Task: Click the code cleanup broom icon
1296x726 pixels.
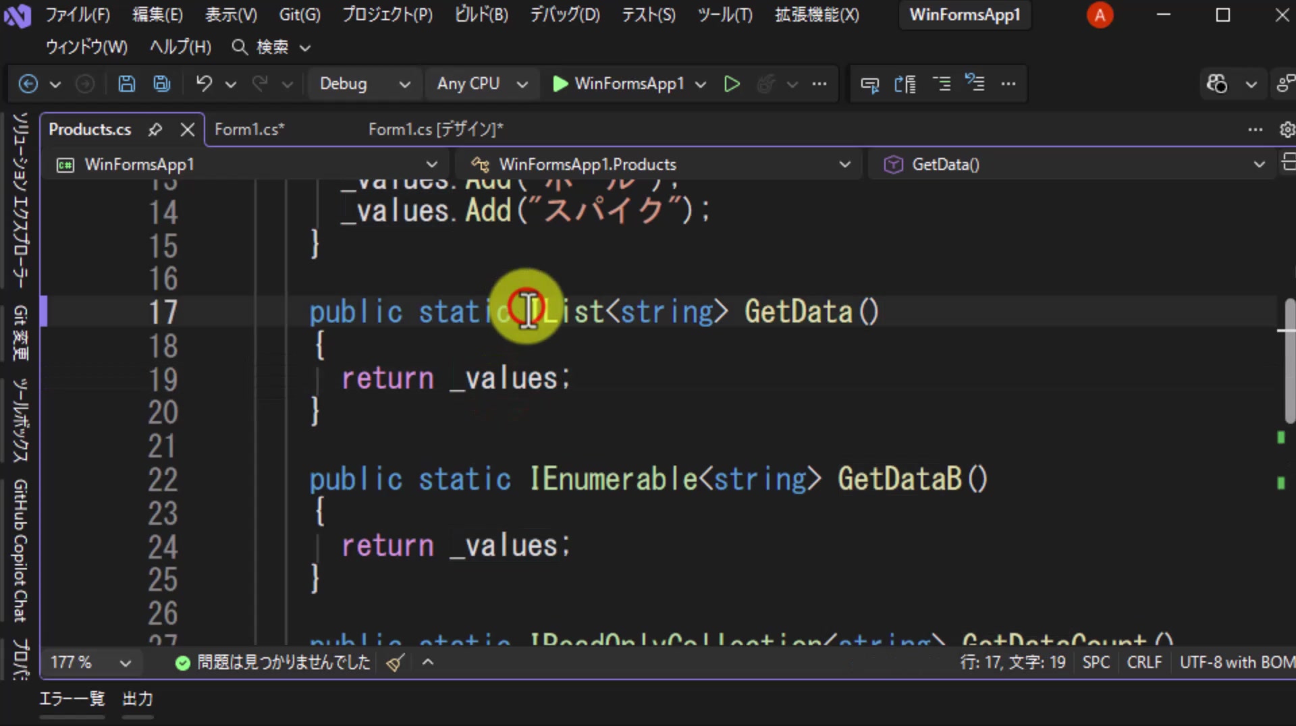Action: pyautogui.click(x=395, y=663)
